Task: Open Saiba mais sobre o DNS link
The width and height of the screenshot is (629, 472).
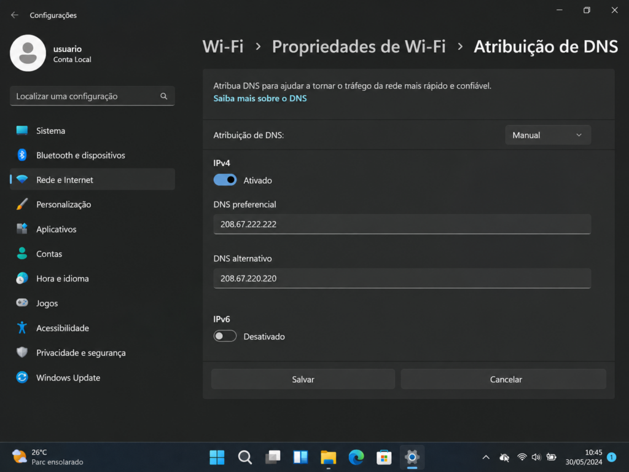Action: pos(260,98)
